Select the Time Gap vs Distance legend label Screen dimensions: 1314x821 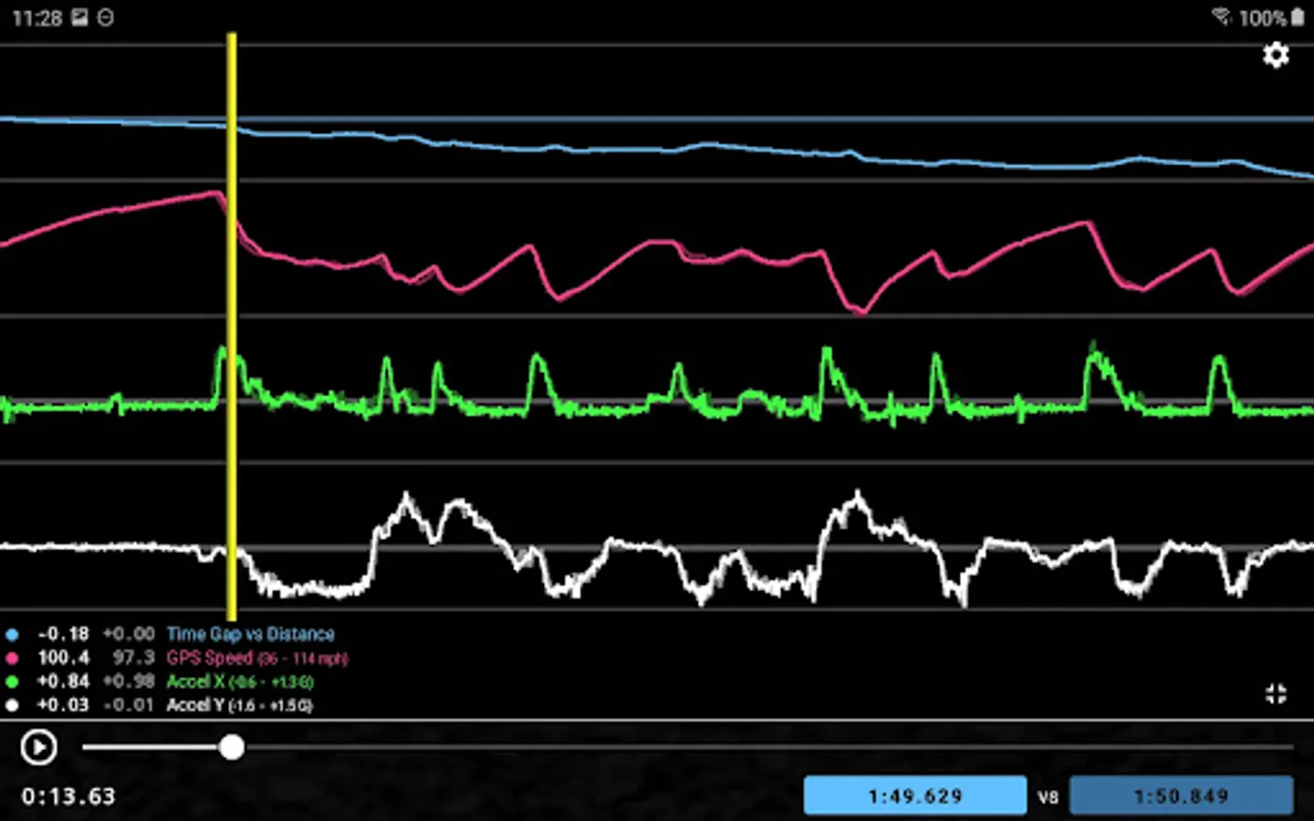click(250, 633)
